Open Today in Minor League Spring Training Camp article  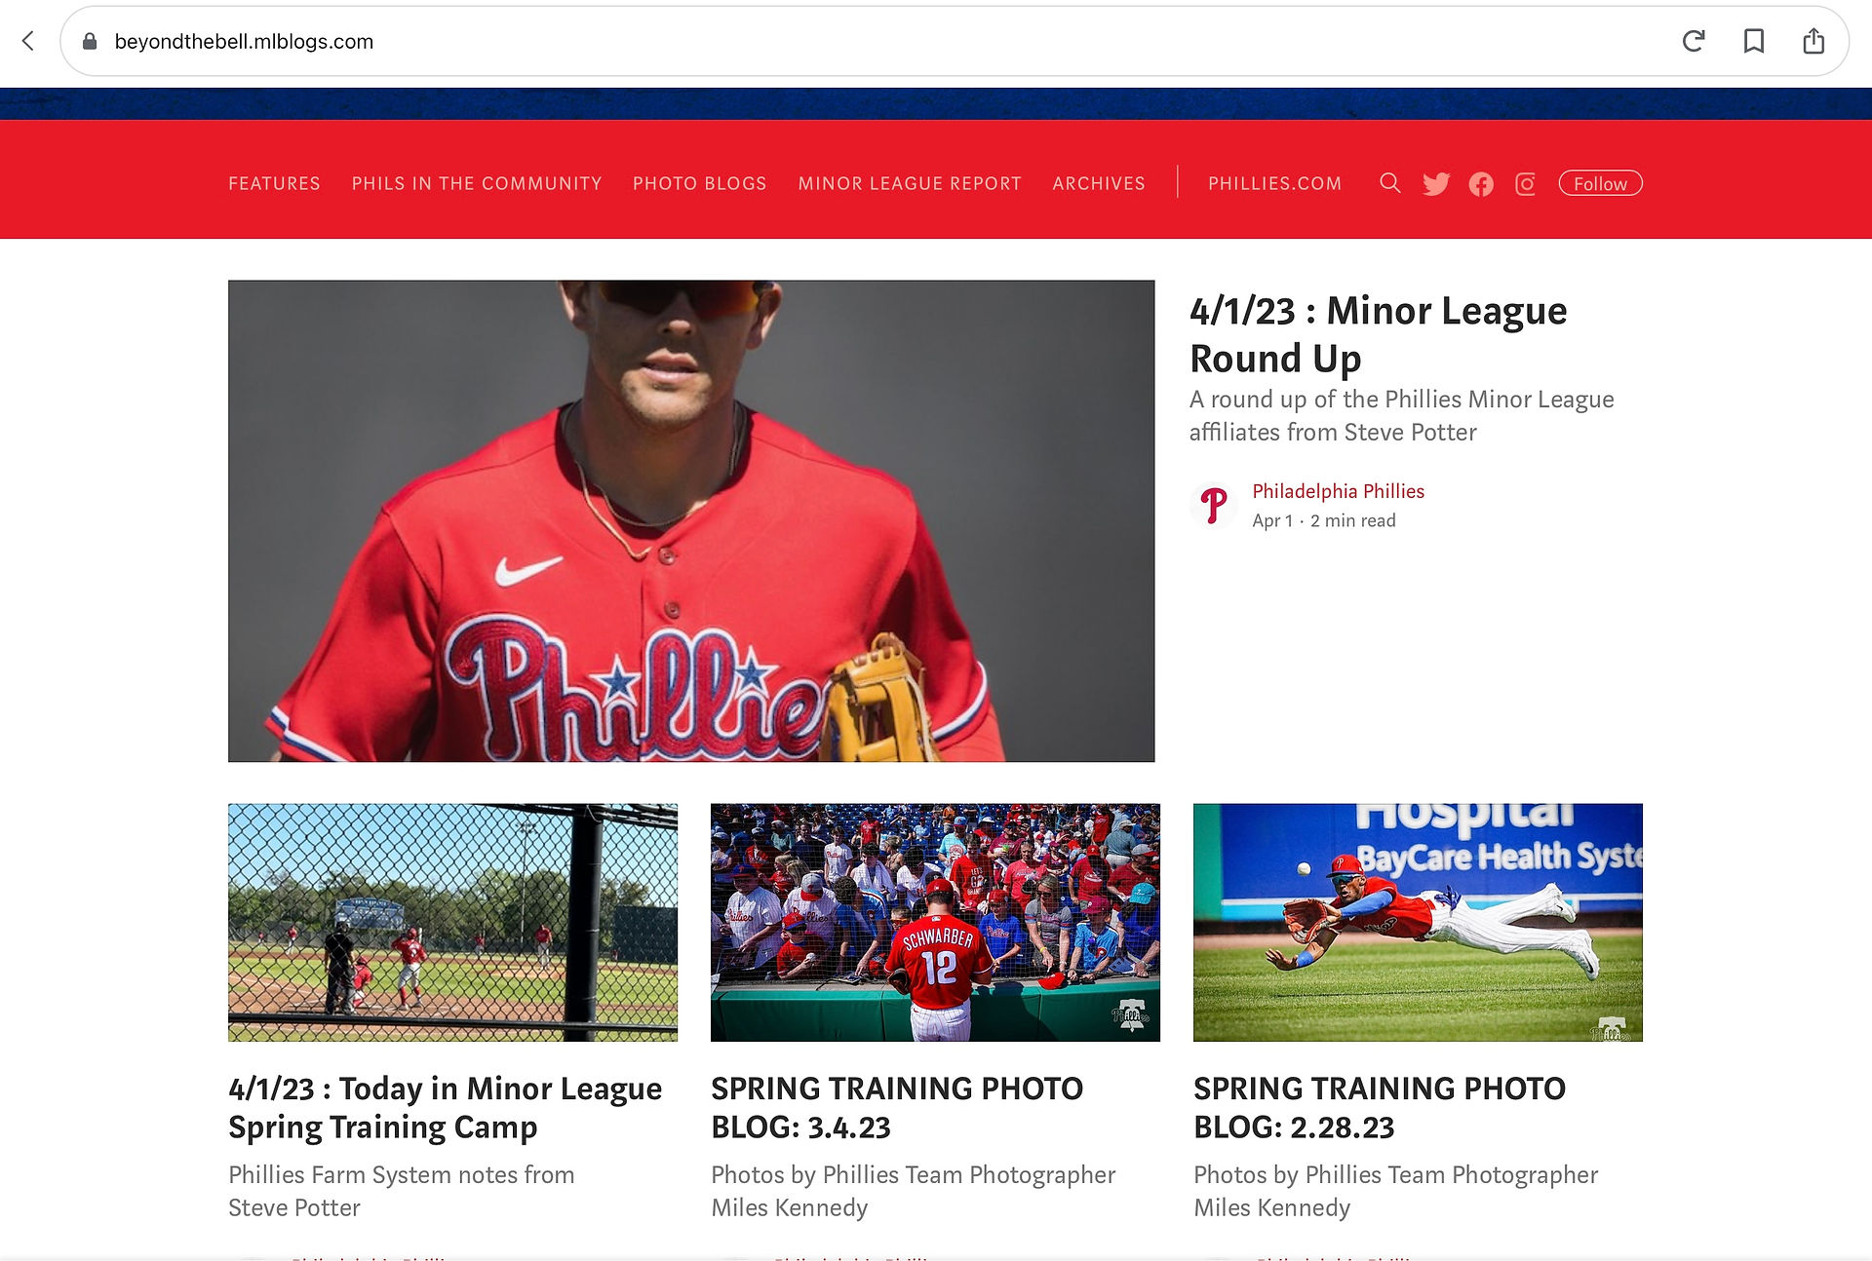coord(446,1107)
